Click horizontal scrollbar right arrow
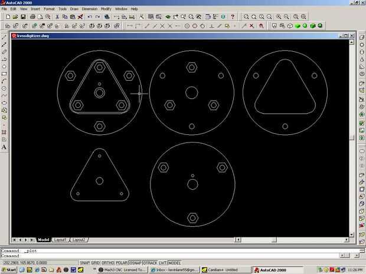366x274 pixels. click(x=347, y=239)
